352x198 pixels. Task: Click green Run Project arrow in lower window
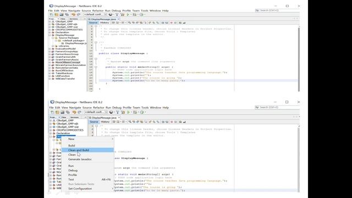click(x=129, y=112)
